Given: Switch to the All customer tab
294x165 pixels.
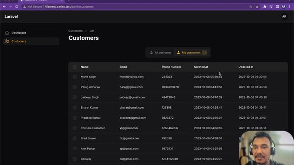Looking at the screenshot, I should point(160,53).
